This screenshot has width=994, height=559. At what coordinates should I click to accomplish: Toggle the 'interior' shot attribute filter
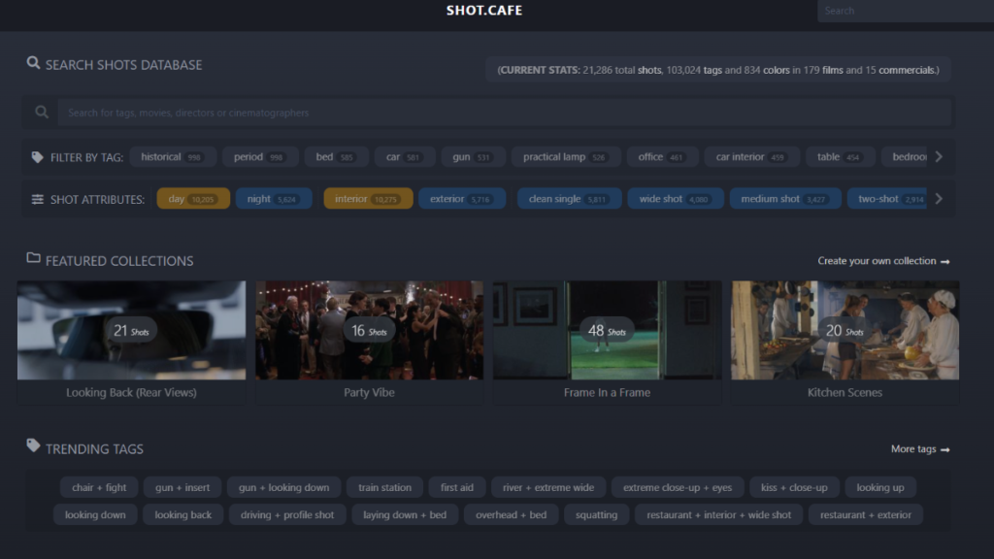pos(368,199)
